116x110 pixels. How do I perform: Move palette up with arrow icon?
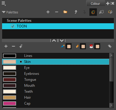pyautogui.click(x=76, y=12)
